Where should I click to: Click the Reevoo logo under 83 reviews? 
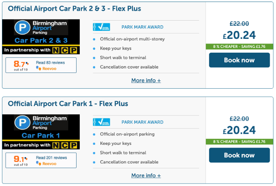[48, 68]
